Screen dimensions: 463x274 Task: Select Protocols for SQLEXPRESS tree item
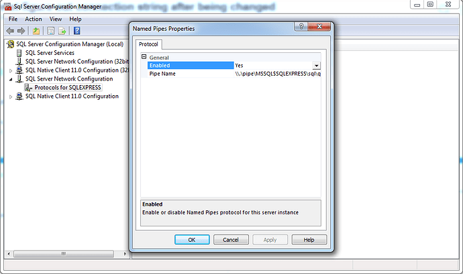coord(68,88)
